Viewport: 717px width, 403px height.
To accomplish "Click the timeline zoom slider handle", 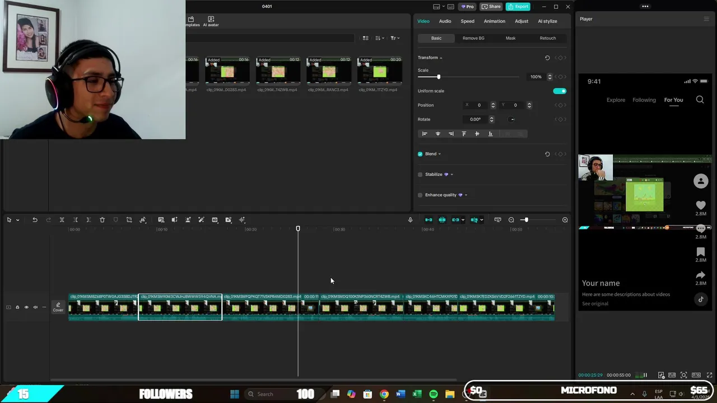I will (x=526, y=220).
